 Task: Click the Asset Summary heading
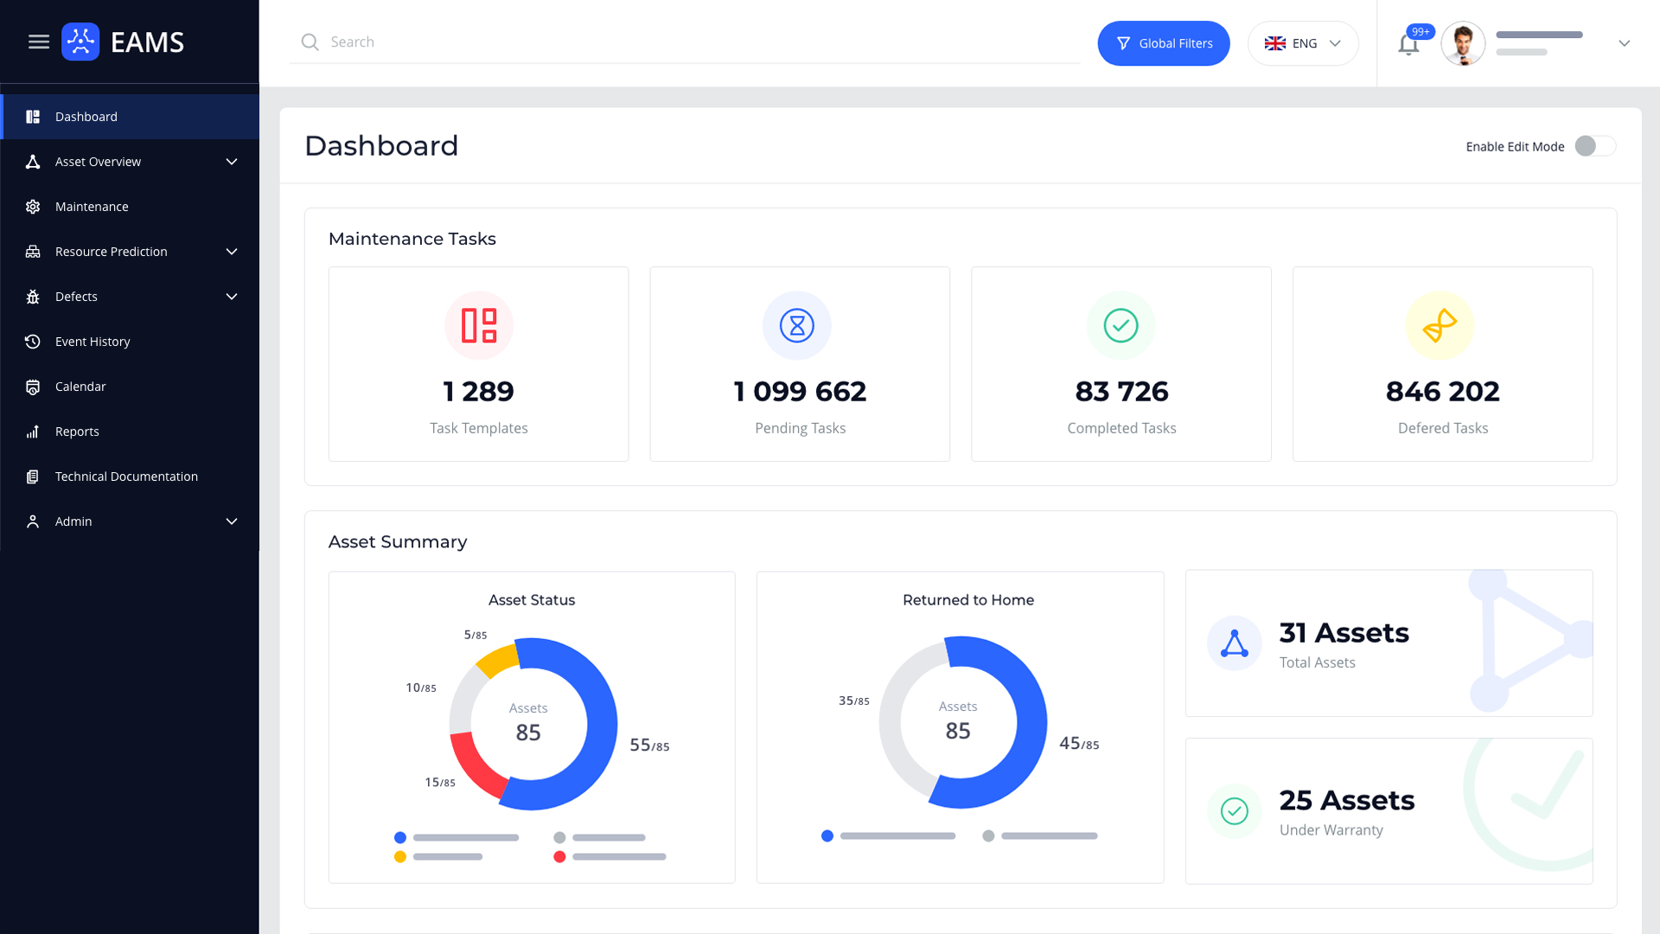(398, 541)
